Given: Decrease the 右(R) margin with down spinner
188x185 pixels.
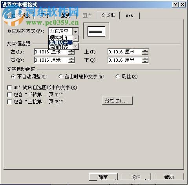Looking at the screenshot, I should pyautogui.click(x=71, y=62).
